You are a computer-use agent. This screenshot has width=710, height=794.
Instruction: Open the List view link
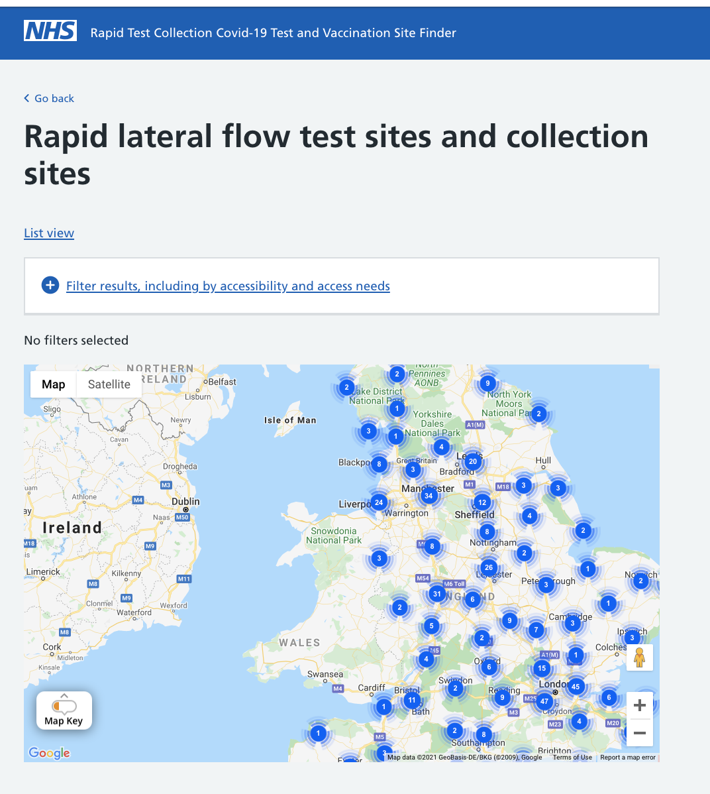[x=49, y=233]
